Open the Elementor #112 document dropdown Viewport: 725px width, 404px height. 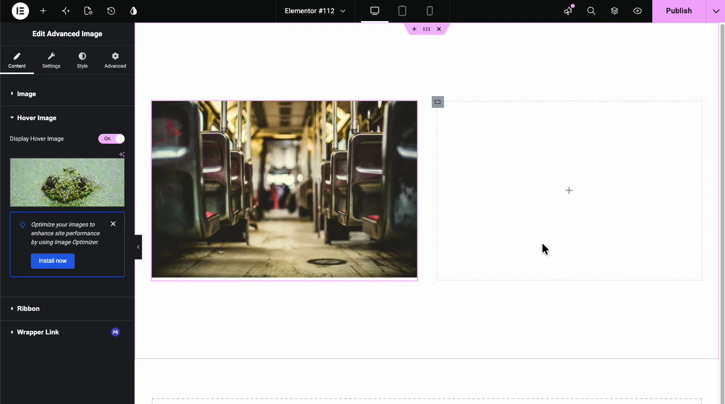coord(315,11)
